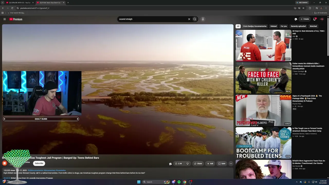Filter by 'Recently uploaded' chip
The height and width of the screenshot is (185, 329).
298,26
